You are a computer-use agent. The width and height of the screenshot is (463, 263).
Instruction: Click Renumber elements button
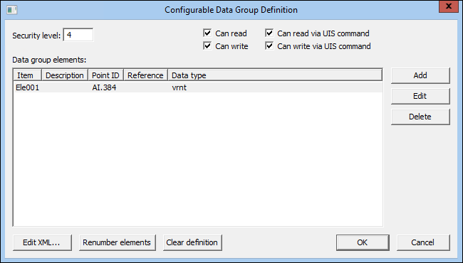tap(118, 242)
